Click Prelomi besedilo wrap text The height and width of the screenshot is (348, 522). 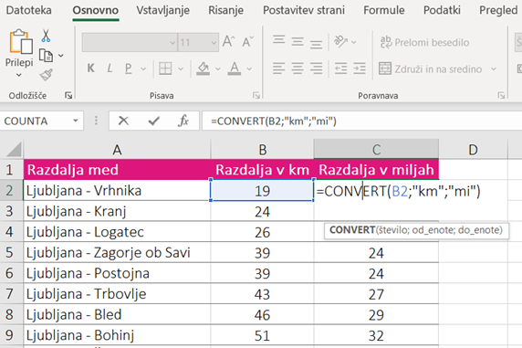tap(424, 42)
